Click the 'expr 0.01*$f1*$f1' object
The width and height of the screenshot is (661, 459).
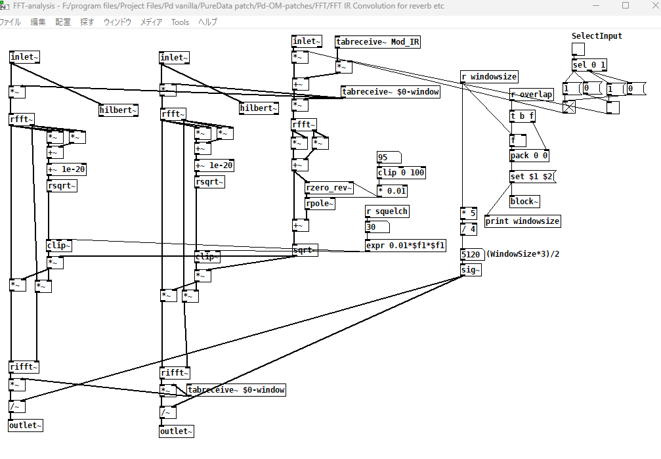[x=406, y=245]
